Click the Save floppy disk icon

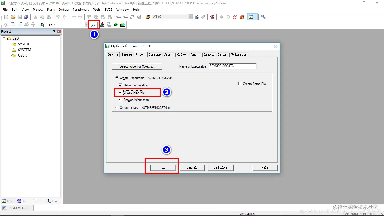tap(20, 17)
